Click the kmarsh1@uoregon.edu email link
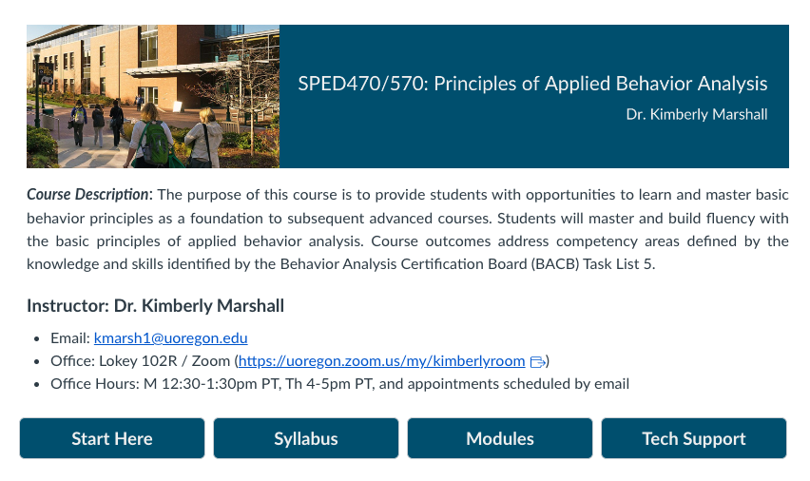Image resolution: width=810 pixels, height=481 pixels. (170, 337)
